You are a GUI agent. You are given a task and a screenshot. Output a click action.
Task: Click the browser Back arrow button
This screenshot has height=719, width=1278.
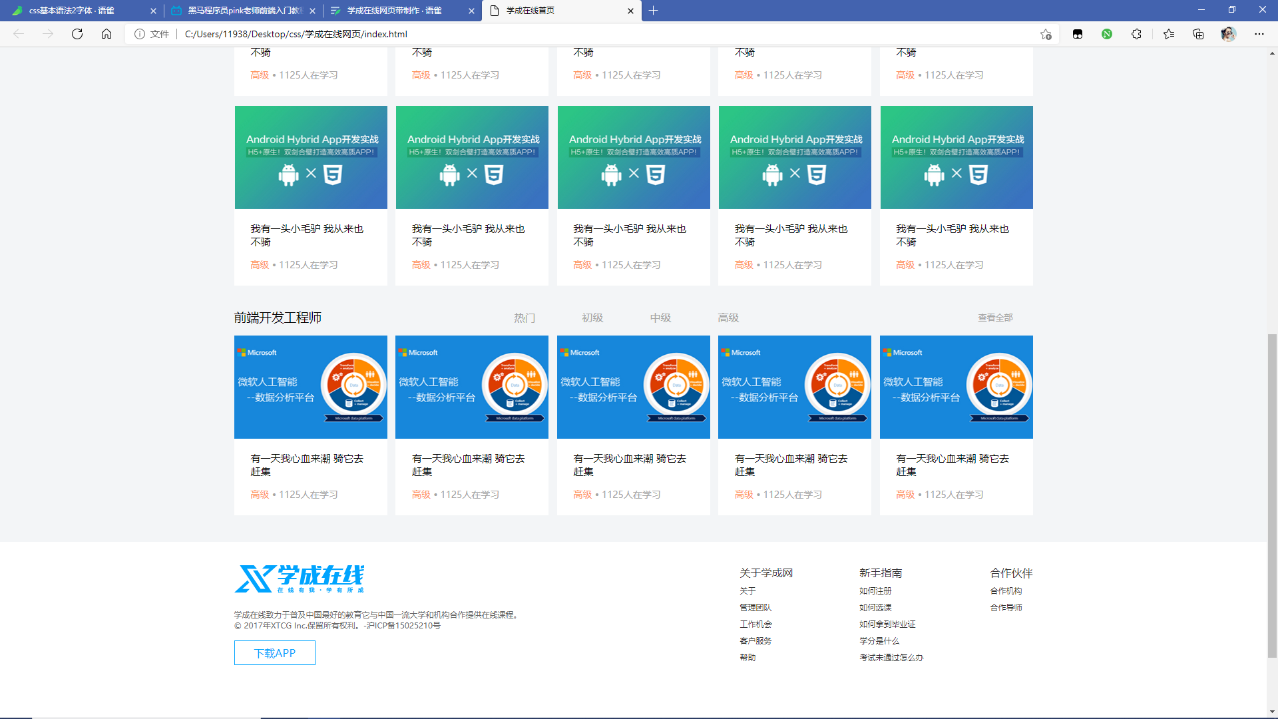pos(19,34)
